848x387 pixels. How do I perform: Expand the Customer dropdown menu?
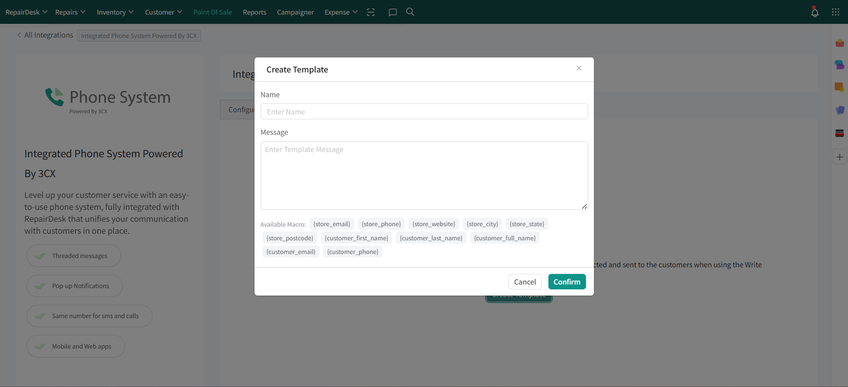[x=164, y=12]
